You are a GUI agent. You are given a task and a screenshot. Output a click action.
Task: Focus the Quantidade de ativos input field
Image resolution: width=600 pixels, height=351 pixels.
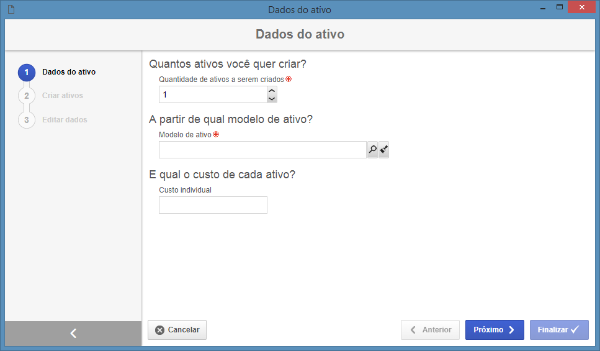213,94
